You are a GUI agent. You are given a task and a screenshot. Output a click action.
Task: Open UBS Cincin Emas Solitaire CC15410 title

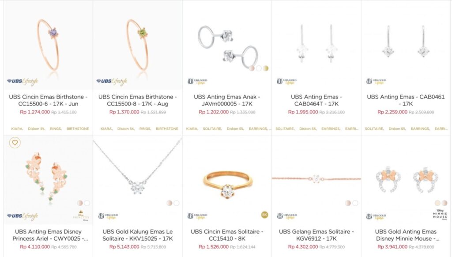click(227, 235)
